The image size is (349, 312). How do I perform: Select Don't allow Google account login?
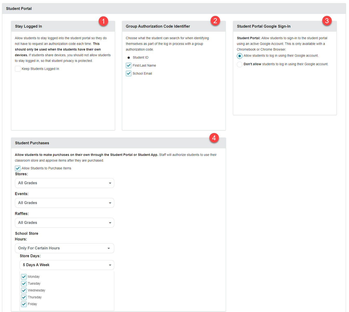(x=240, y=64)
